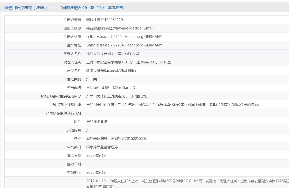Click the 代理人名称 label
Viewport: 289px width, 188px height.
pyautogui.click(x=72, y=54)
